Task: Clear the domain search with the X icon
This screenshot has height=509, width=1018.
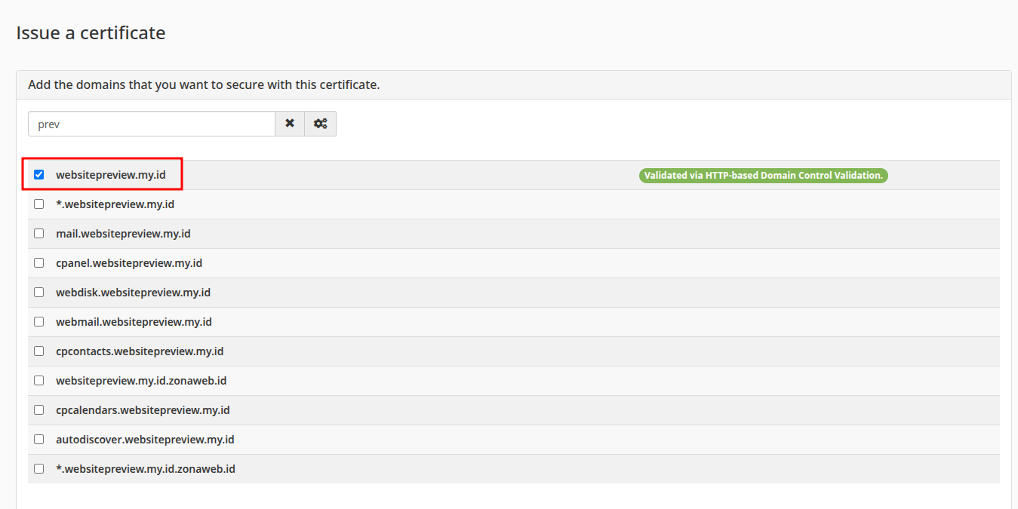Action: [x=290, y=124]
